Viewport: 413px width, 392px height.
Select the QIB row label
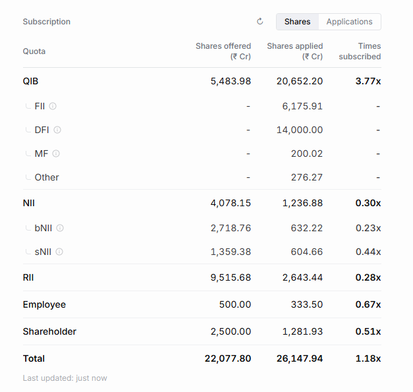(30, 81)
